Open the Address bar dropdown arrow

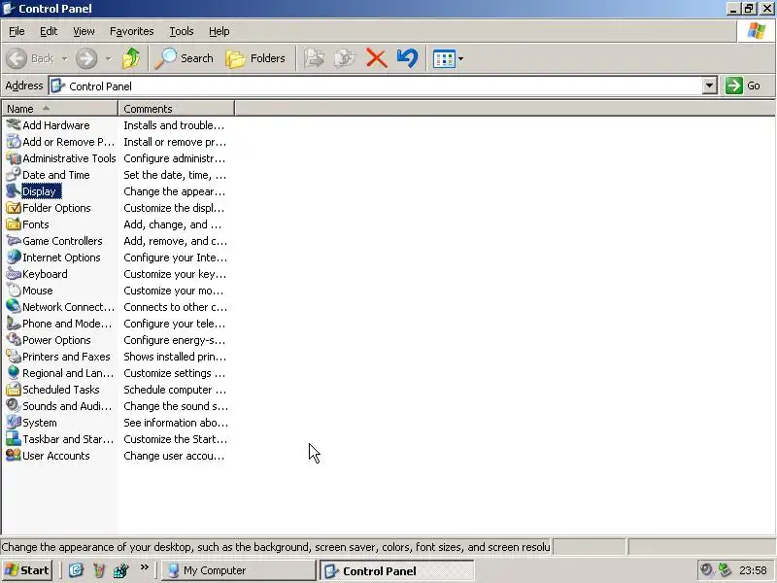pos(710,86)
